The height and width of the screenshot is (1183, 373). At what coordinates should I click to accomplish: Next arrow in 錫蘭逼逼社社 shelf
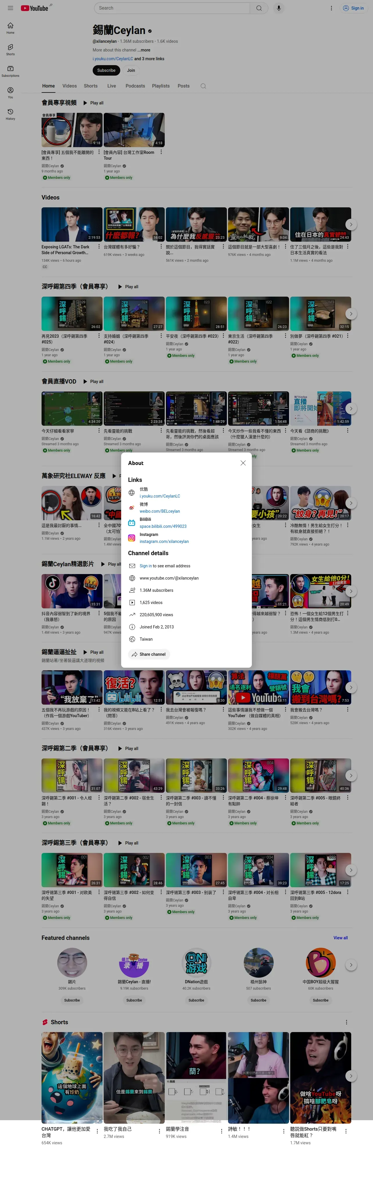(351, 687)
